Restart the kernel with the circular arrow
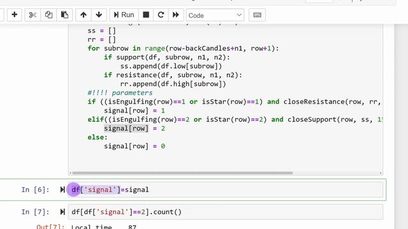The height and width of the screenshot is (229, 408). pyautogui.click(x=161, y=15)
